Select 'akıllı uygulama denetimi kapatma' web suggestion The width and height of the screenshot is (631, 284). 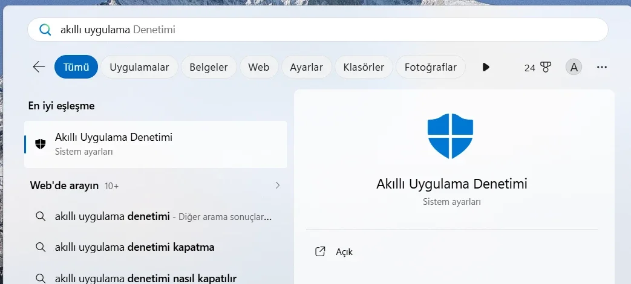155,247
